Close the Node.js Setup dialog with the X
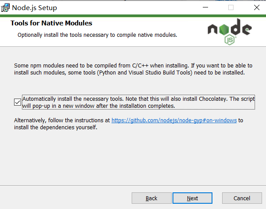The width and height of the screenshot is (266, 209). (257, 7)
